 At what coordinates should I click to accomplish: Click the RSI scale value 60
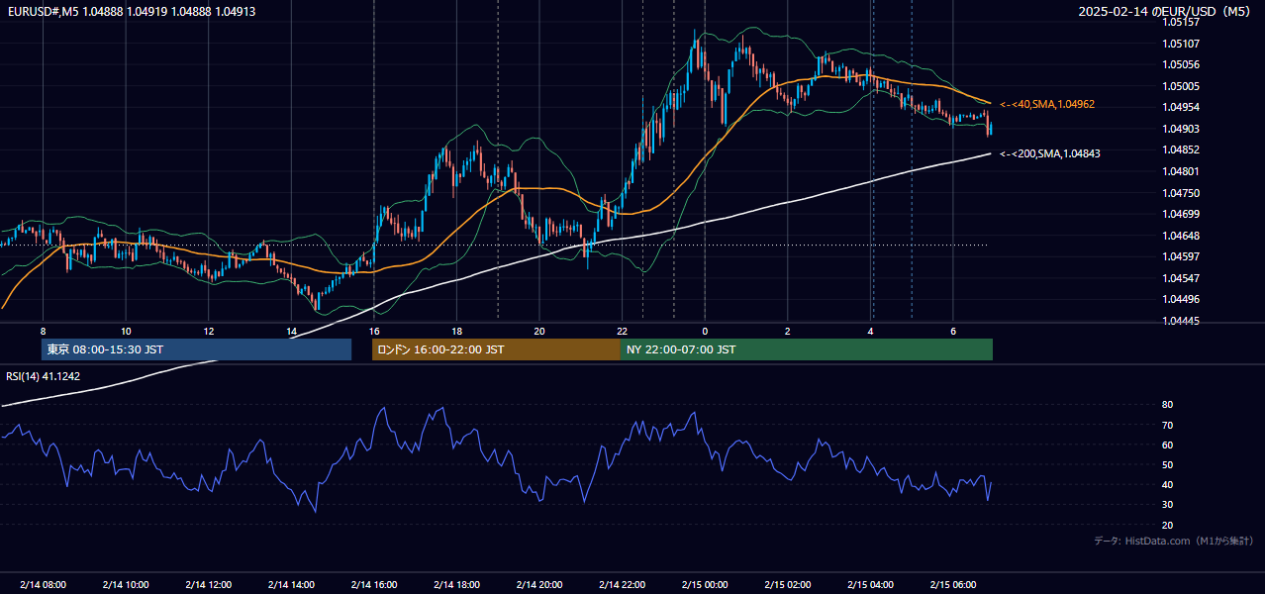[1167, 445]
